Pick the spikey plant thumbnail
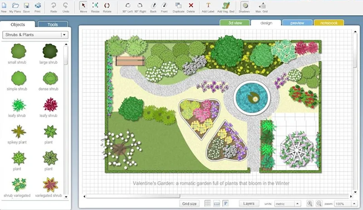 pyautogui.click(x=19, y=132)
